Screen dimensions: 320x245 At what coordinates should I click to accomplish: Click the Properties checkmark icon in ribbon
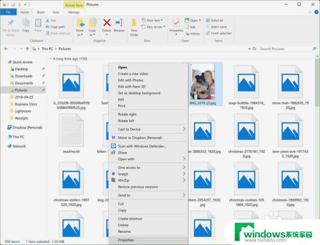click(x=176, y=23)
